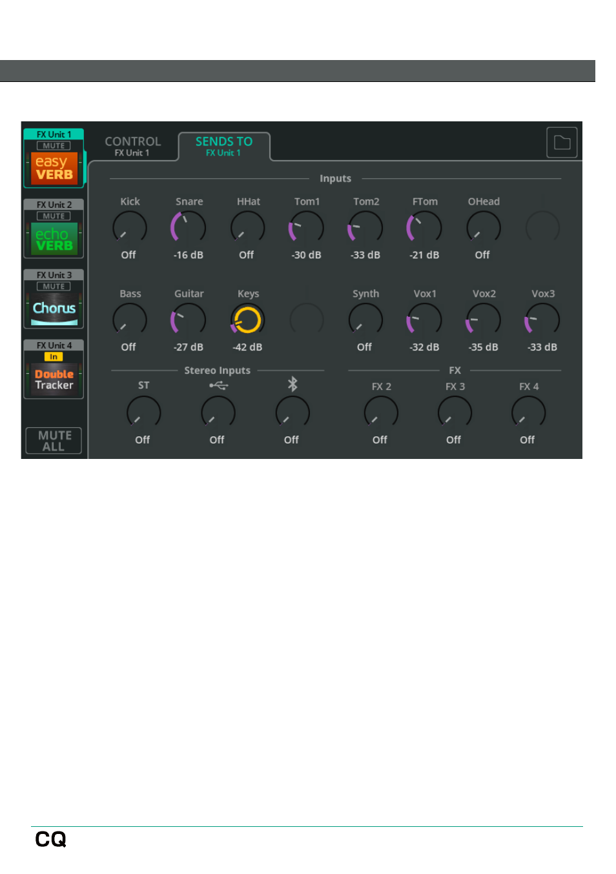The image size is (616, 874).
Task: Switch to the SENDS TO FX Unit 1 tab
Action: click(224, 146)
